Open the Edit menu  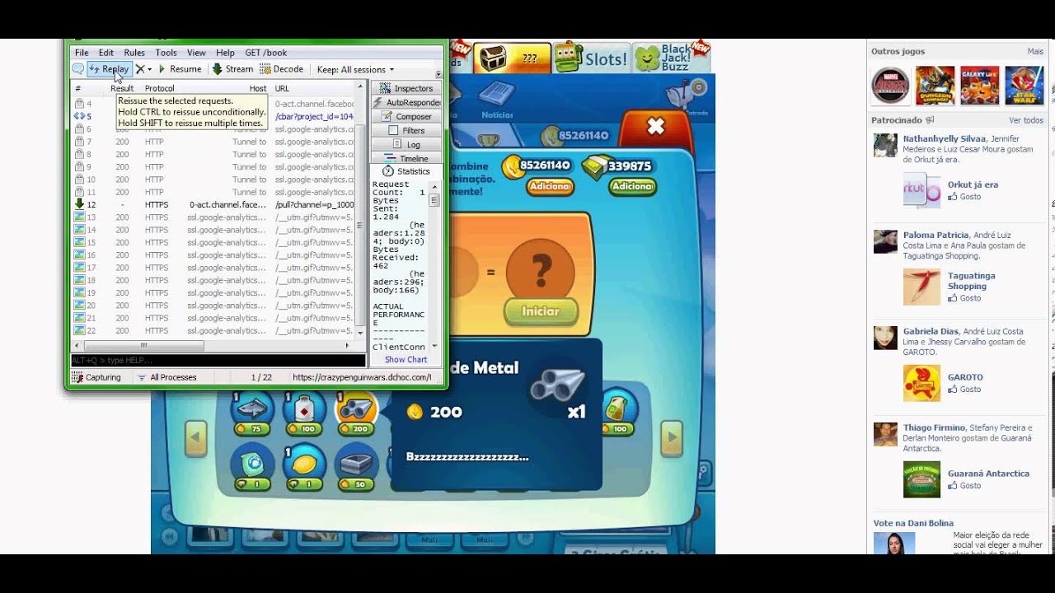pos(106,53)
